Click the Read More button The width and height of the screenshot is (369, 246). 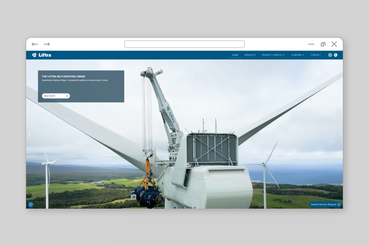56,96
